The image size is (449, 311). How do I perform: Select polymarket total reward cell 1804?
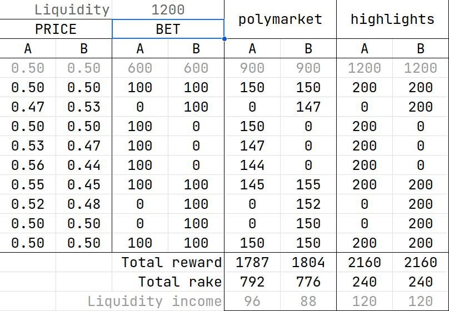[x=308, y=262]
